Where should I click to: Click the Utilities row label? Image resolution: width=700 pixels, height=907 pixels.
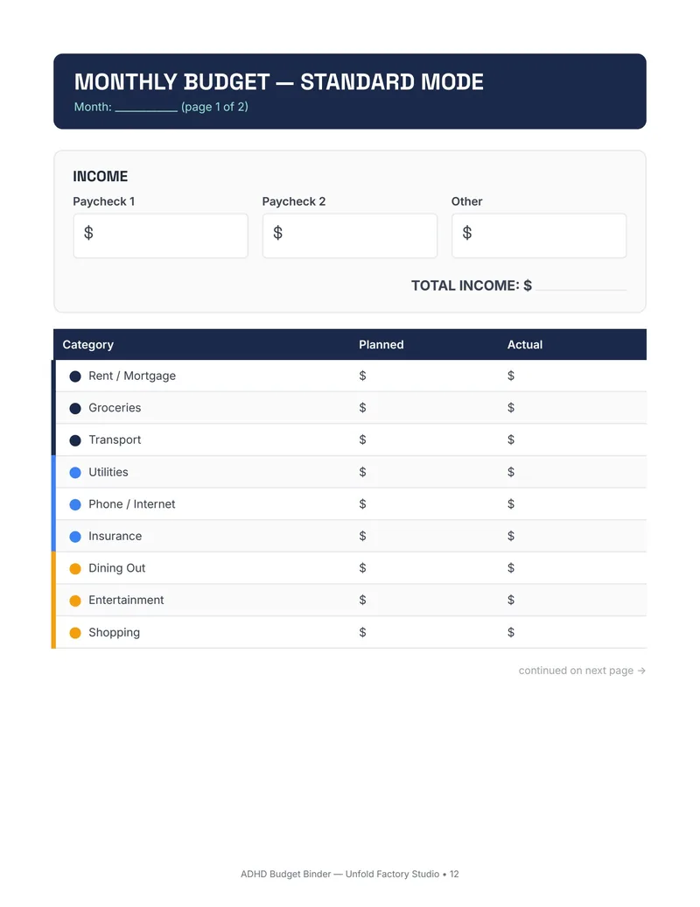point(108,472)
